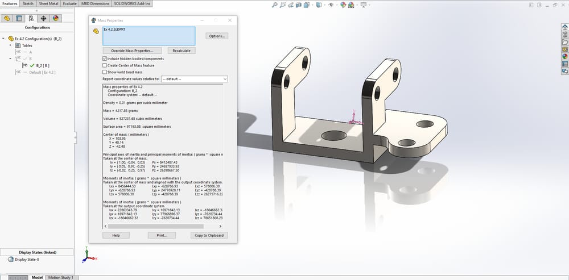Click the Hide/Show Items eye icon
The width and height of the screenshot is (569, 280).
331,5
